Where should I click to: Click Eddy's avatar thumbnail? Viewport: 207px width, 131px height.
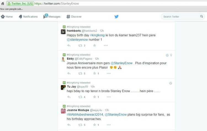(63, 60)
